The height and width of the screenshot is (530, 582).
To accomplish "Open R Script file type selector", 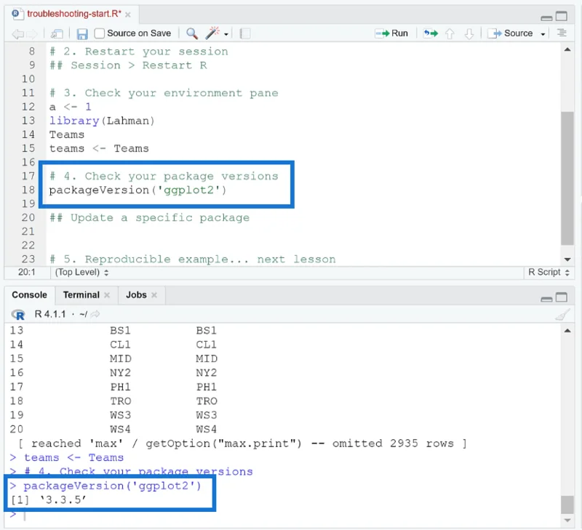I will pos(549,272).
